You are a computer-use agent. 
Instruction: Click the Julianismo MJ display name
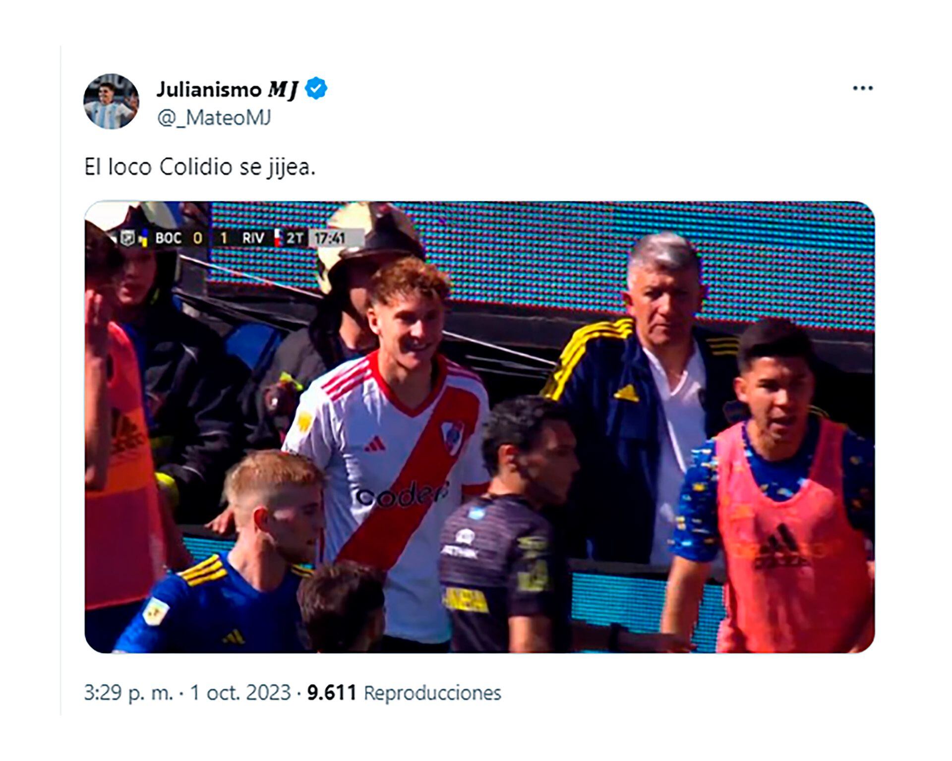(x=228, y=90)
